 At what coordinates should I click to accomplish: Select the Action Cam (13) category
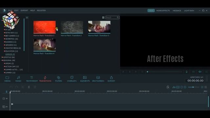pyautogui.click(x=11, y=67)
